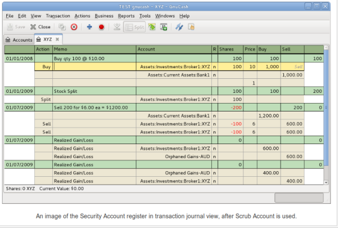This screenshot has width=338, height=228.
Task: Open the Business menu
Action: click(104, 16)
